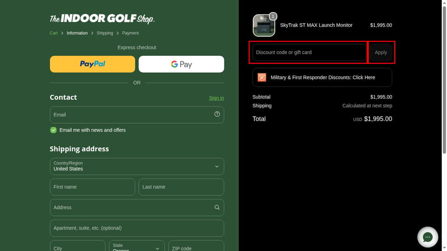
Task: Focus the ZIP code field
Action: [x=196, y=246]
